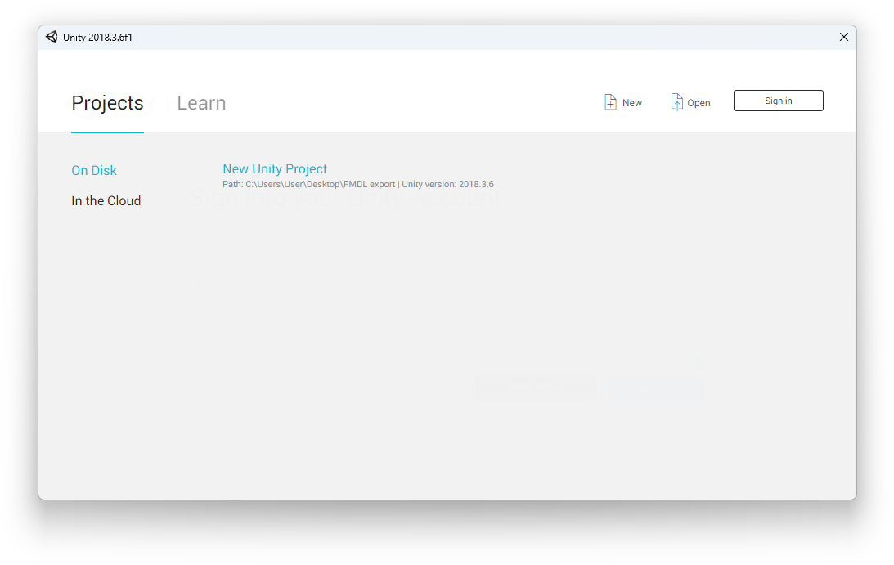Click the Unity 2018.3.6f1 window title
Image resolution: width=894 pixels, height=565 pixels.
(x=97, y=38)
